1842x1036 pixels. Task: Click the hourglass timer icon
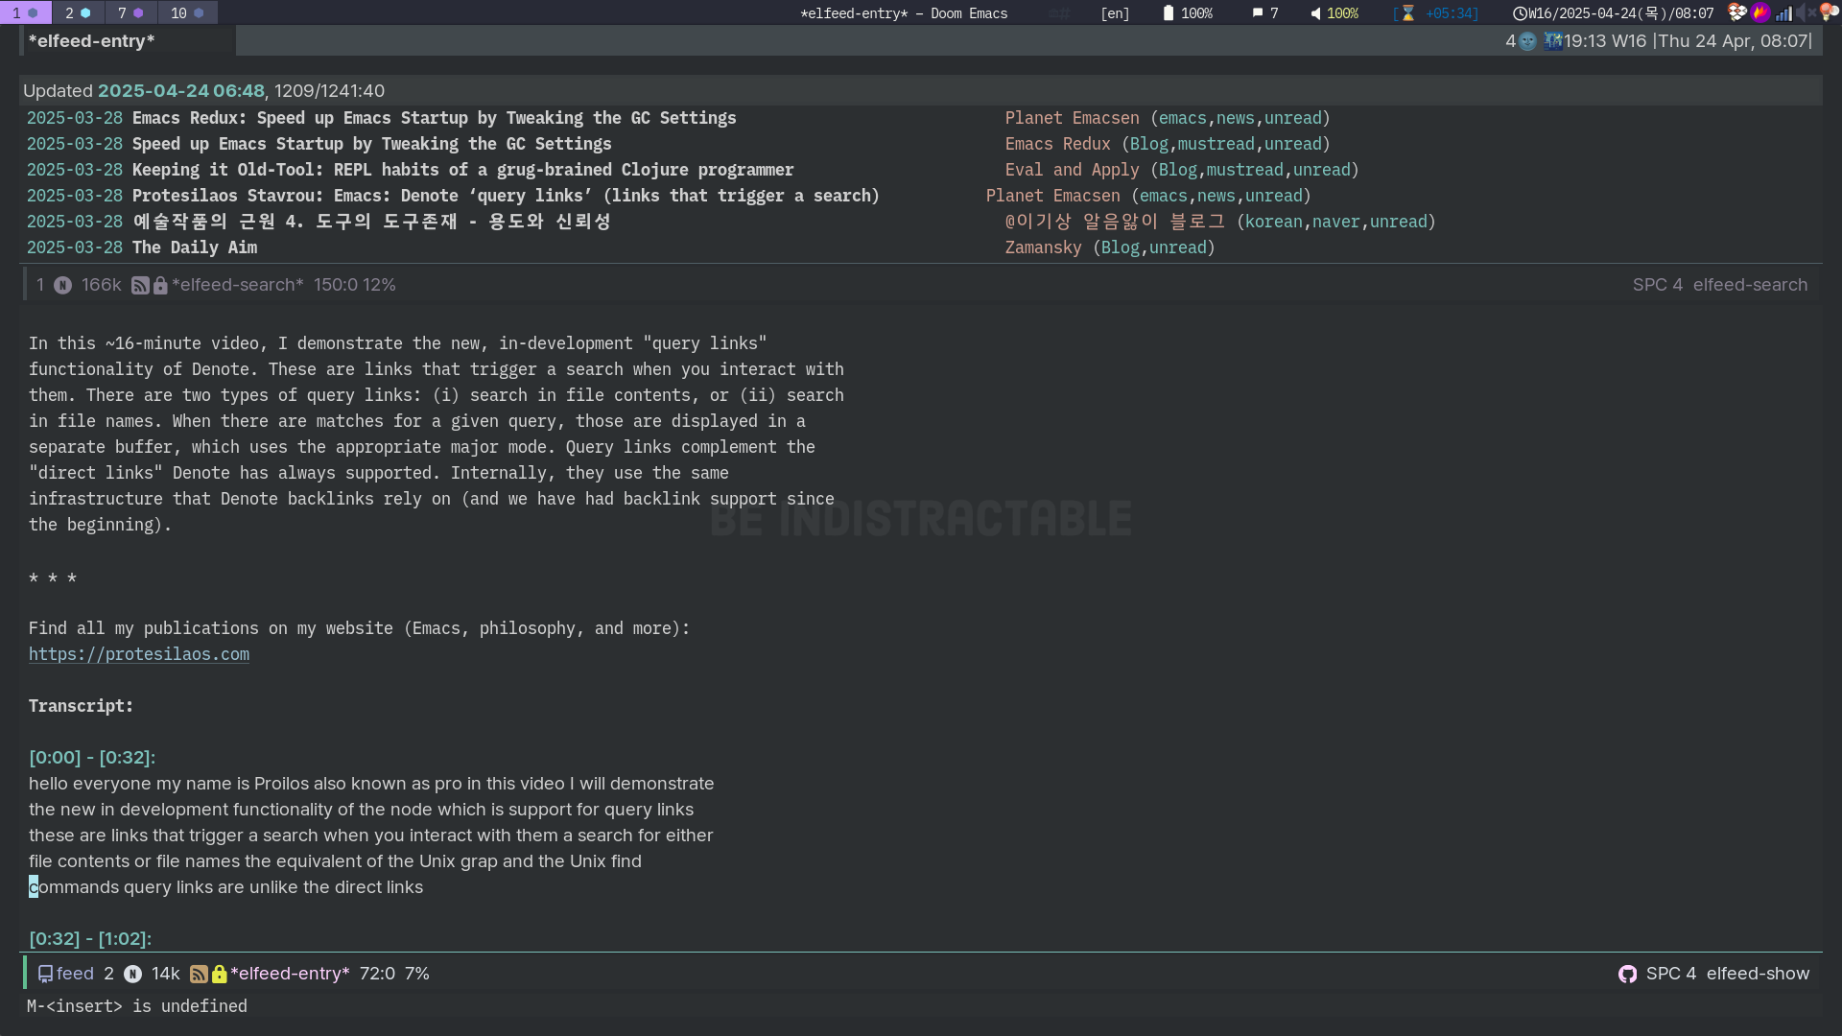tap(1407, 13)
